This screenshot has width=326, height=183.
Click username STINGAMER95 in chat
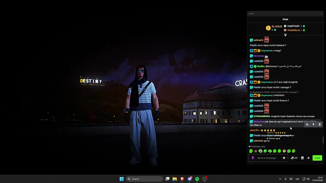(262, 116)
